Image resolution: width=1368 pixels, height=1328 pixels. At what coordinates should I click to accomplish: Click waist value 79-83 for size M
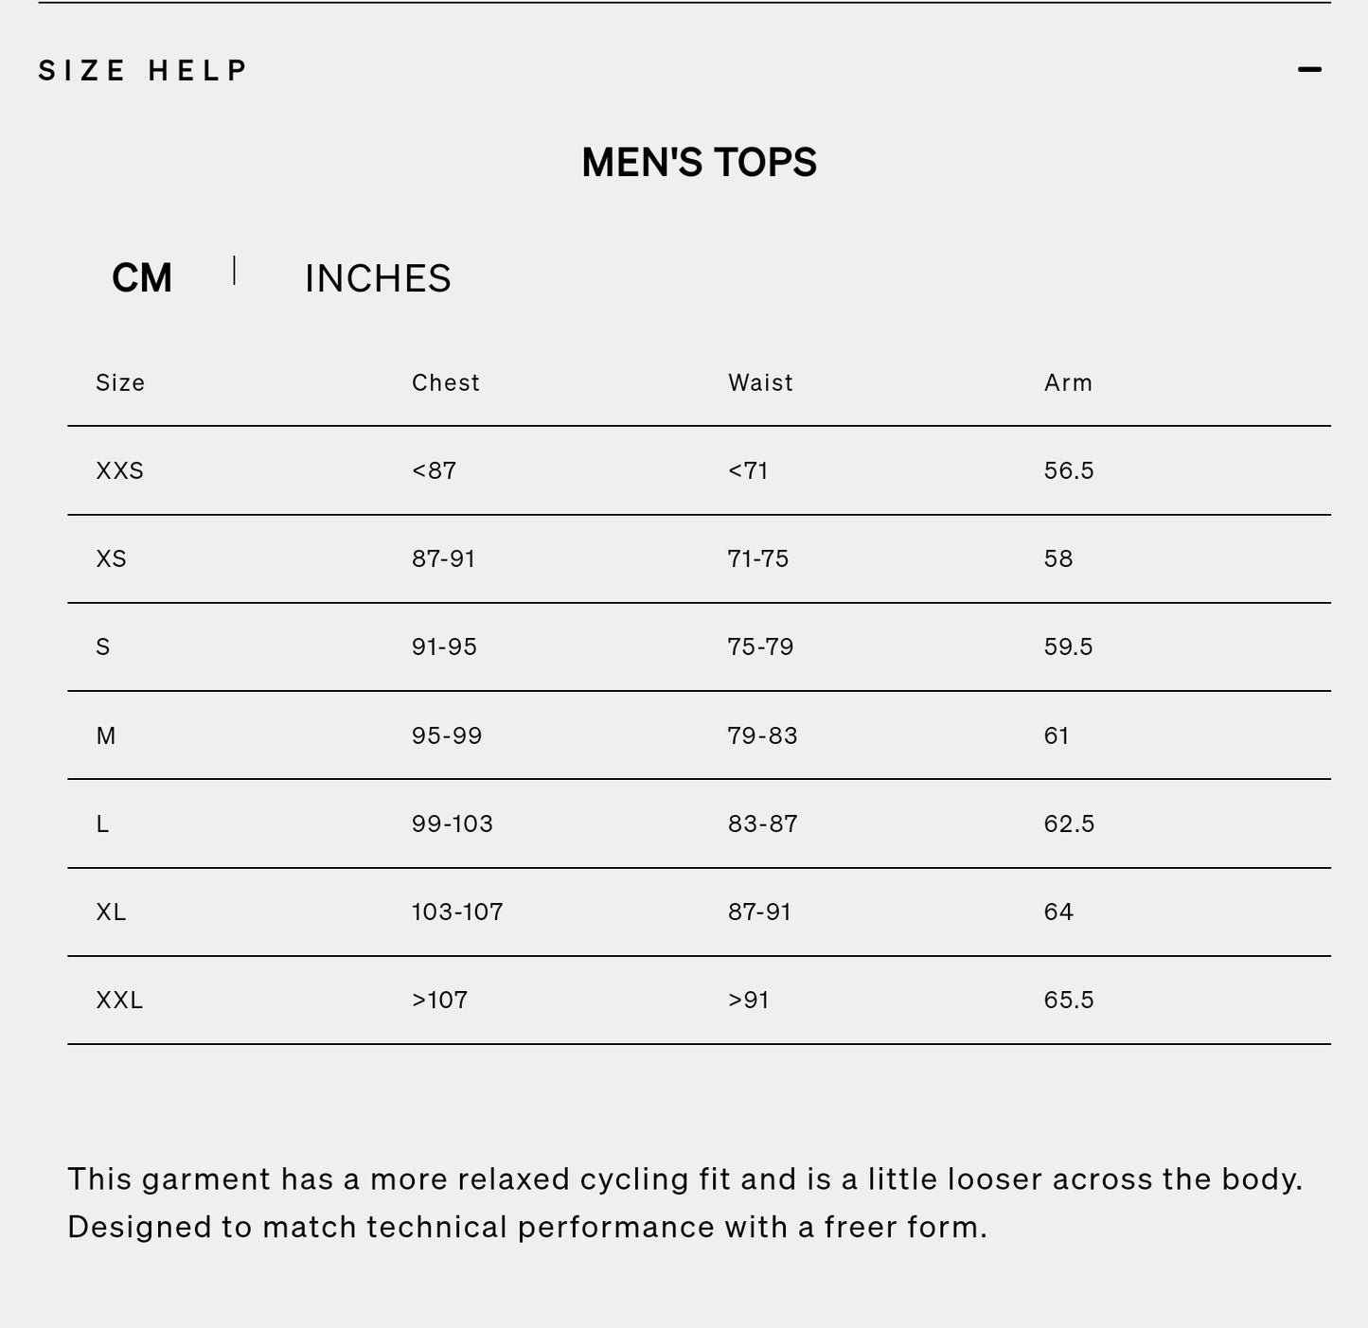[762, 735]
